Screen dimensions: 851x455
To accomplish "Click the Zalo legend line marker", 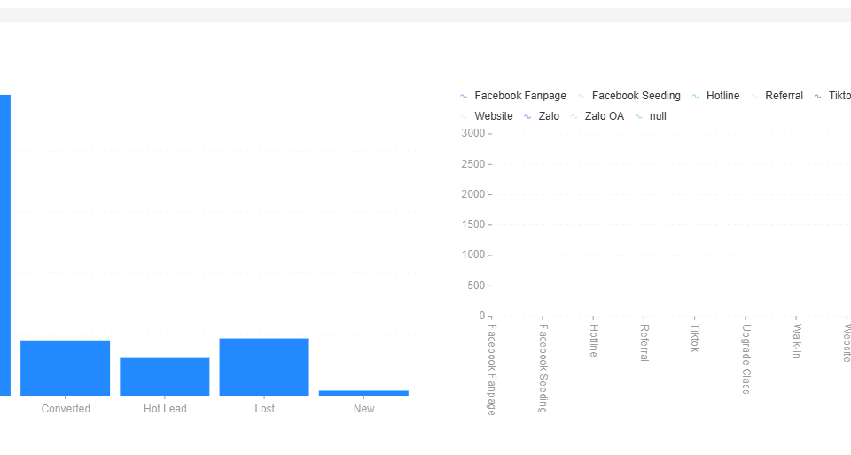I will pyautogui.click(x=527, y=116).
